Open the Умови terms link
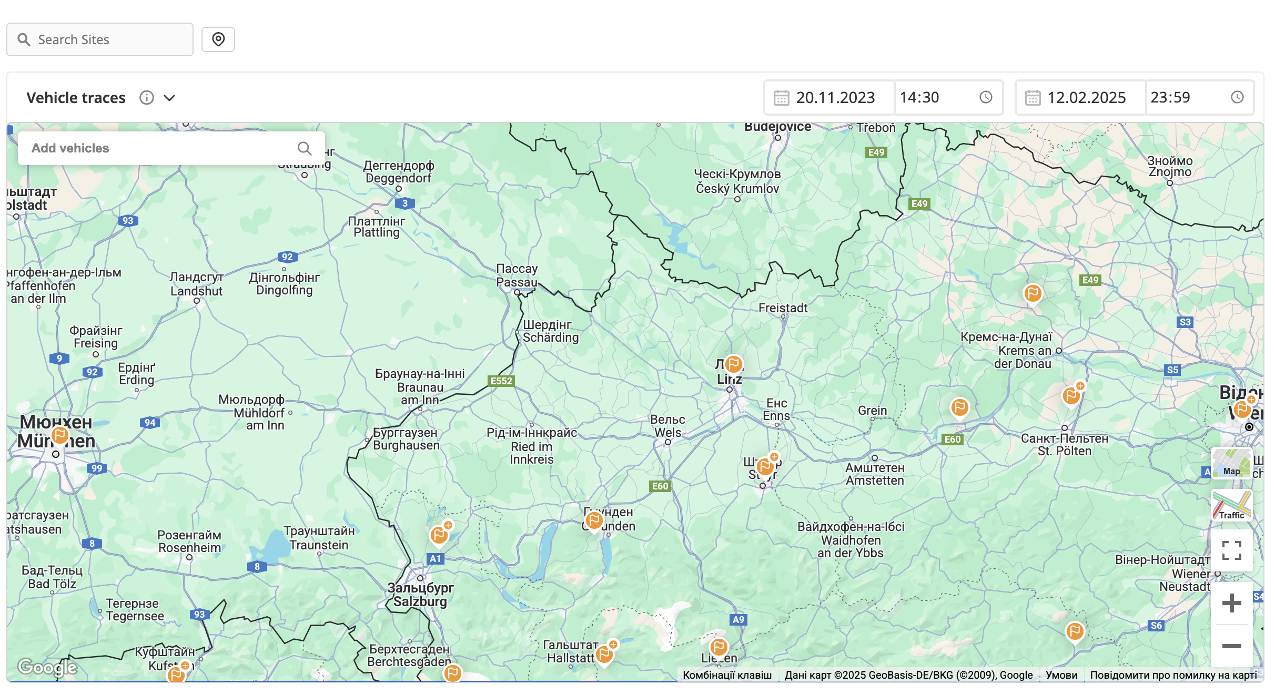 click(x=1061, y=675)
